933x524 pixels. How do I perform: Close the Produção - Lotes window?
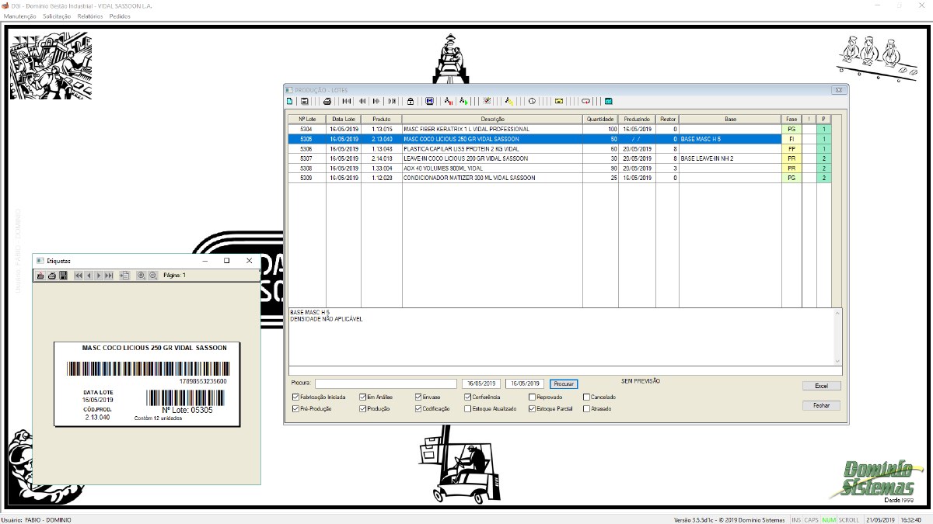tap(837, 90)
